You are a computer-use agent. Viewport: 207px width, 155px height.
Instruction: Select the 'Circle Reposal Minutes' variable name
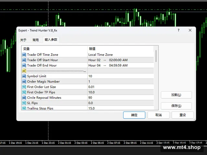pyautogui.click(x=44, y=98)
